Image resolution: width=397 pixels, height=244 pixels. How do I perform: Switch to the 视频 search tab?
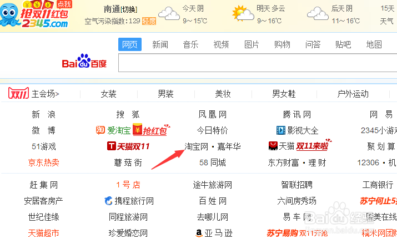[221, 44]
